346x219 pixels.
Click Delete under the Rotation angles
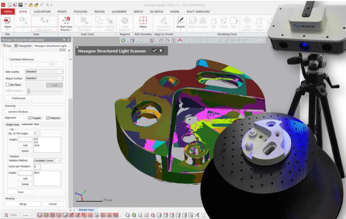[25, 184]
